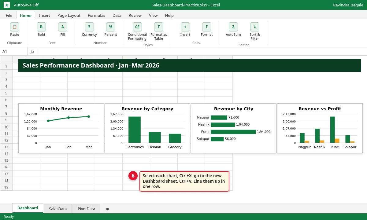
Task: Click the Fill color icon
Action: tap(63, 27)
